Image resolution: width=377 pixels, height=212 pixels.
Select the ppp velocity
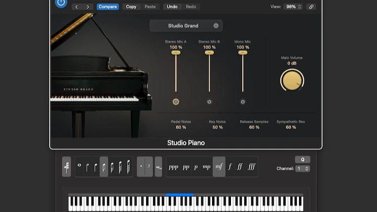pos(173,167)
